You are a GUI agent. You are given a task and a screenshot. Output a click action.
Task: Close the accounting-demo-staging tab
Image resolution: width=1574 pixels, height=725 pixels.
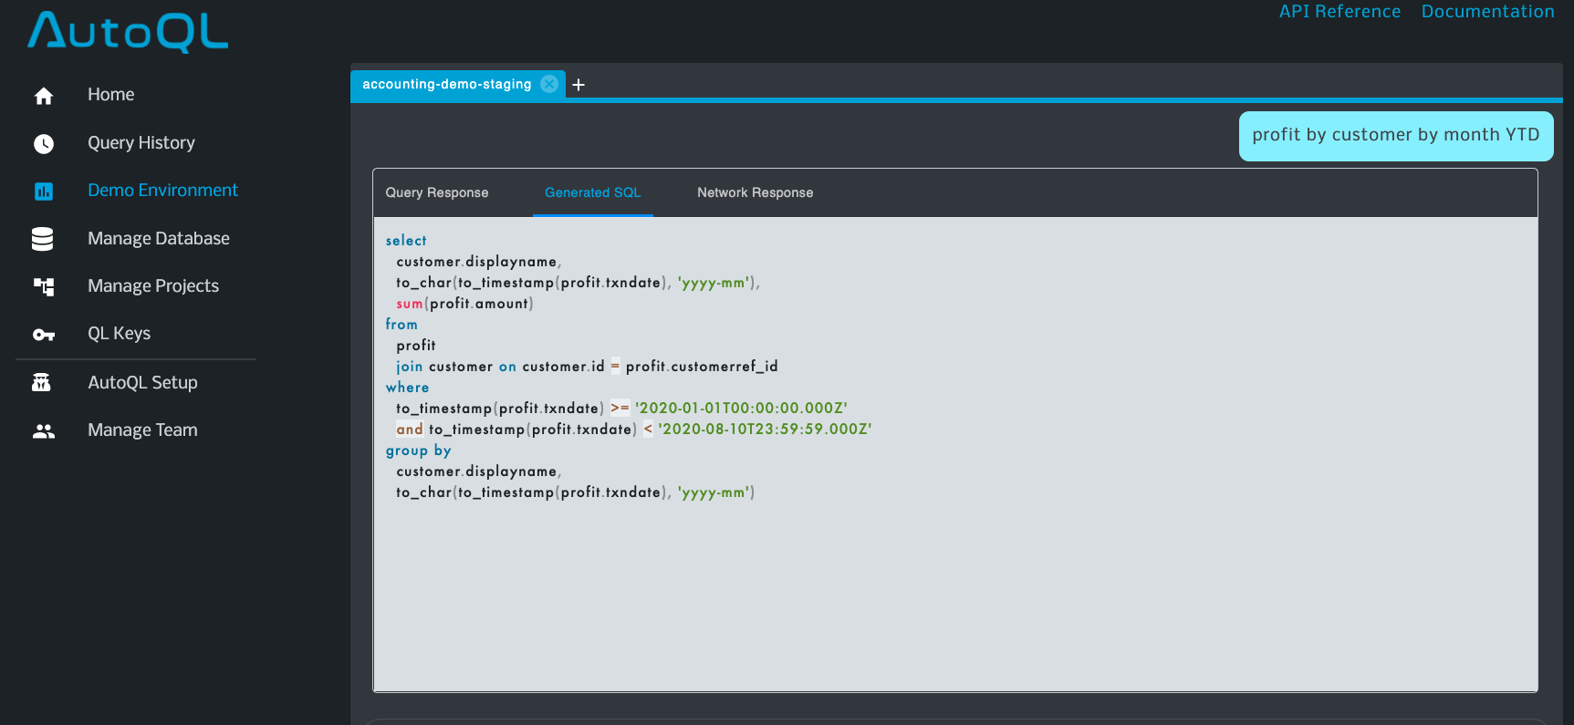coord(549,84)
